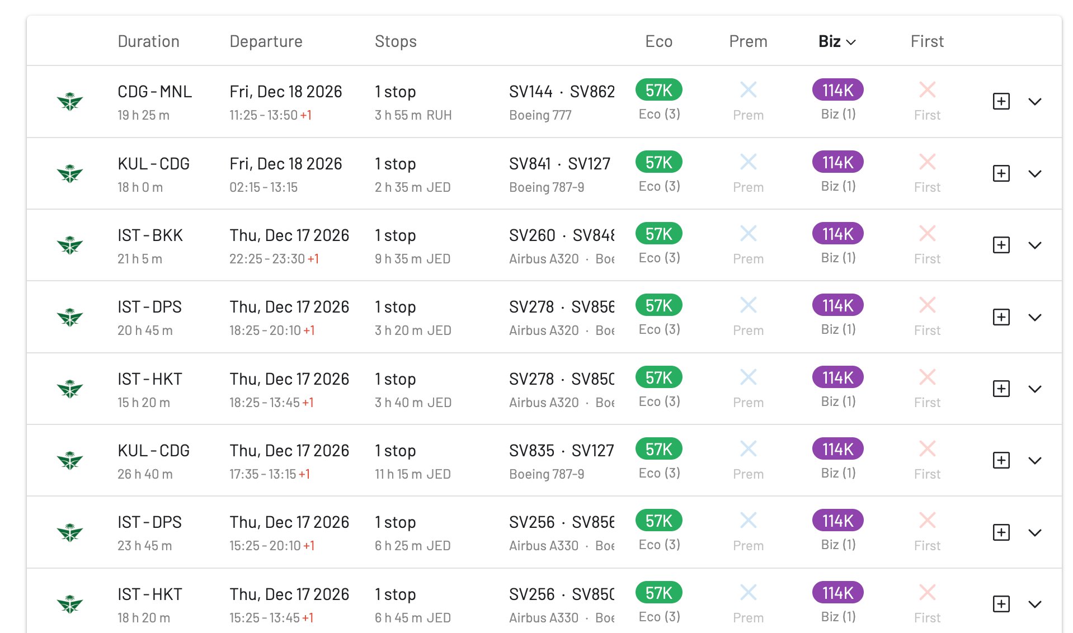This screenshot has width=1073, height=633.
Task: Click the green 57K Eco badge for CDG-MNL
Action: (x=658, y=89)
